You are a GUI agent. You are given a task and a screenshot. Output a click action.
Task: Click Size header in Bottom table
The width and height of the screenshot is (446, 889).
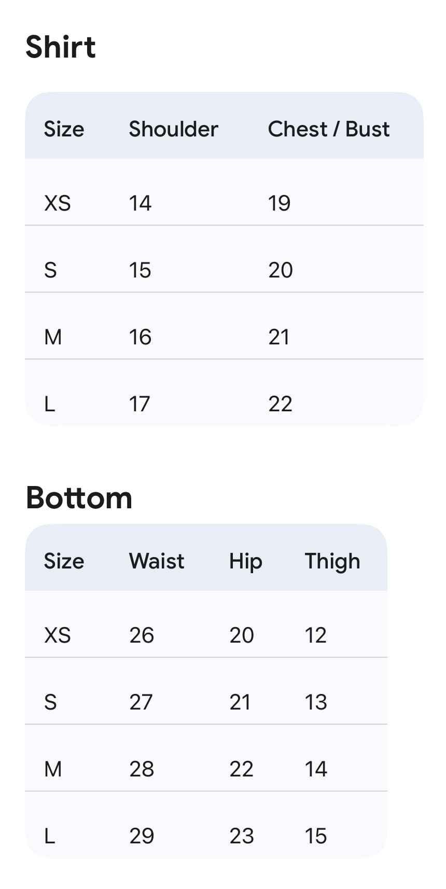coord(64,561)
